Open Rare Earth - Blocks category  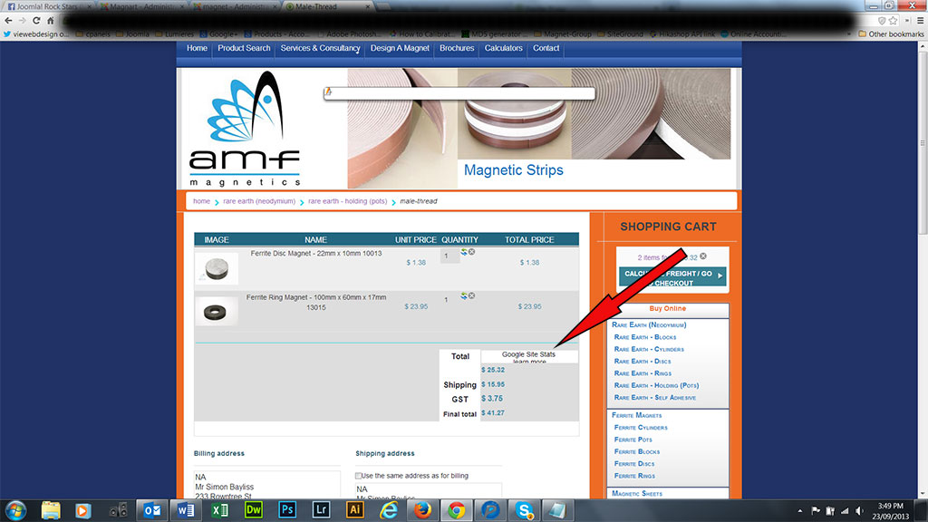645,337
